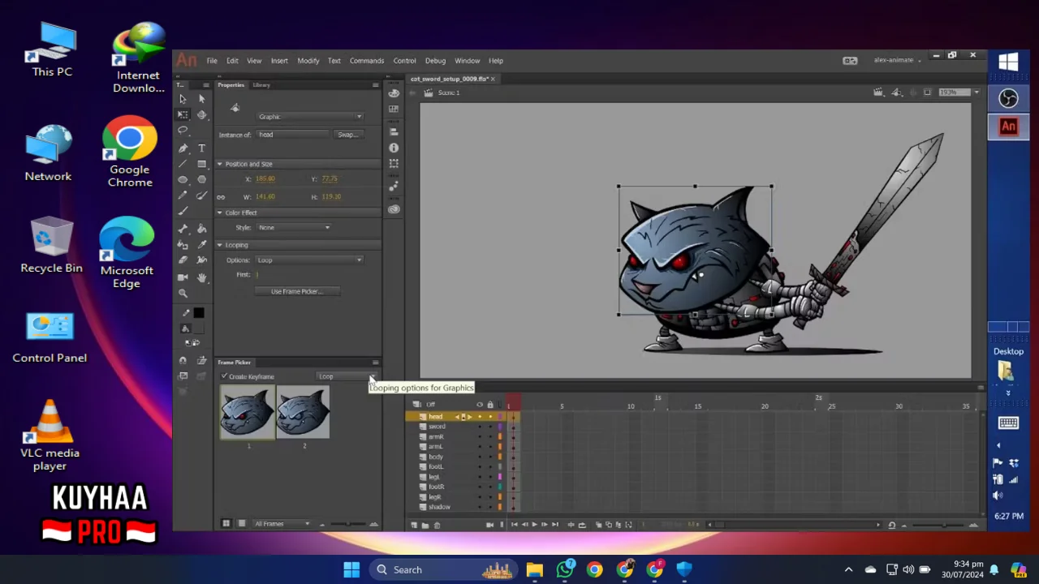Viewport: 1039px width, 584px height.
Task: Collapse the Position and Size section
Action: pyautogui.click(x=220, y=164)
